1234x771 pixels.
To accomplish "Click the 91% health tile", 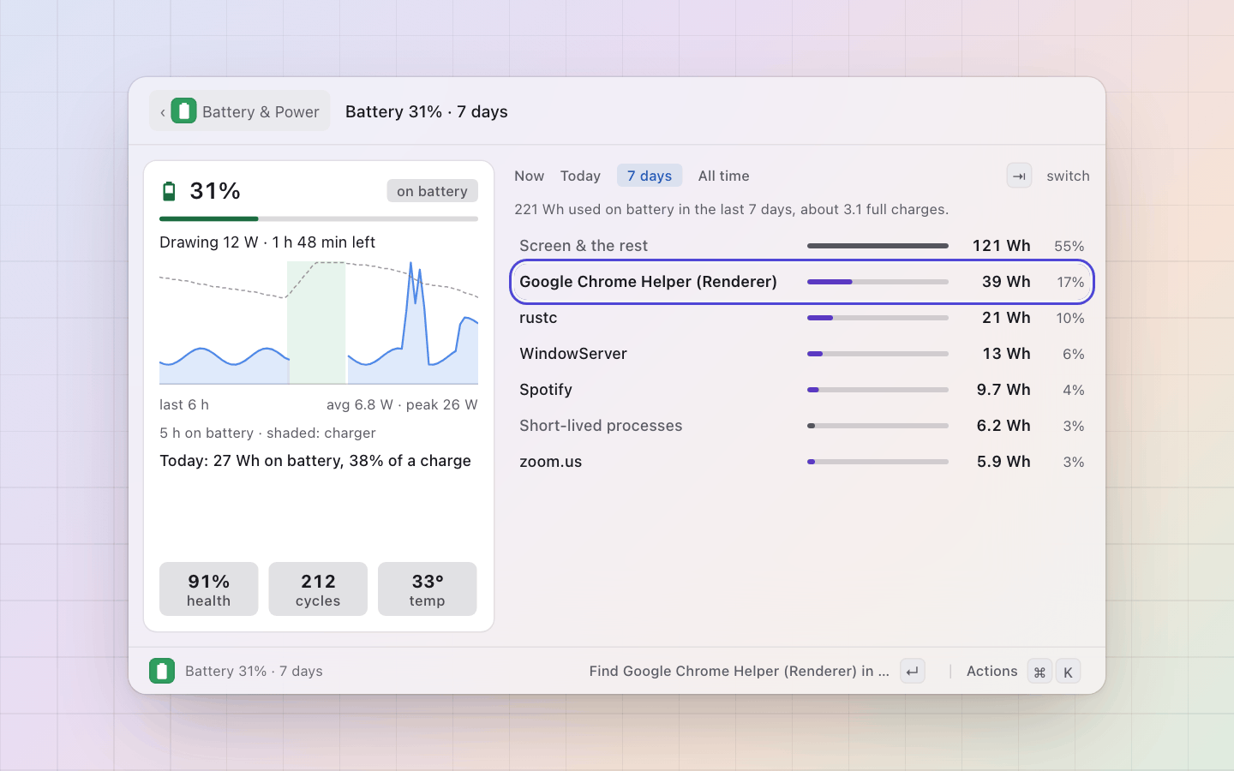I will coord(208,589).
